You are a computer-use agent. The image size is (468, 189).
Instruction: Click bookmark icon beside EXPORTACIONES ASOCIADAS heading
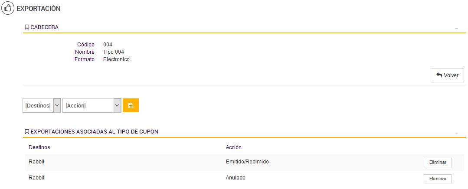[26, 132]
